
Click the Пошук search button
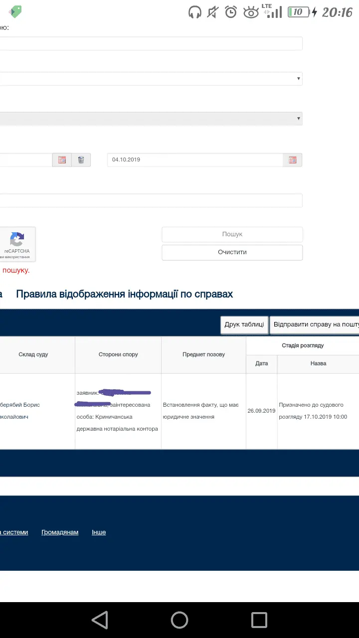tap(232, 234)
